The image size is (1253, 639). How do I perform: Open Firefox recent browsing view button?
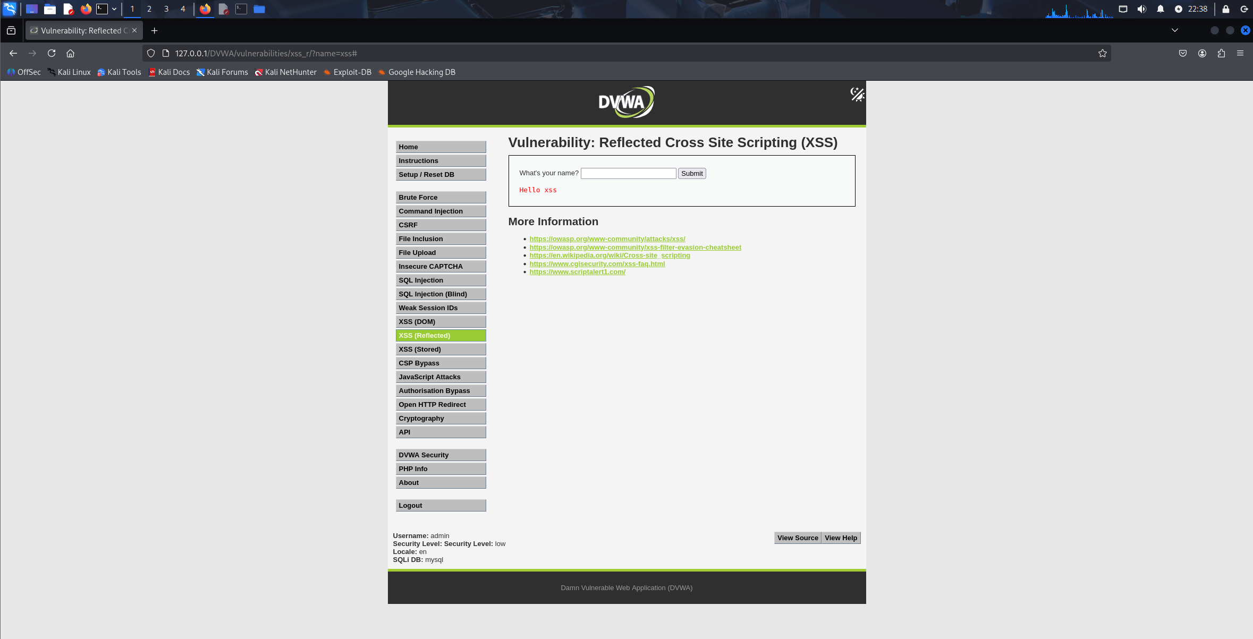[x=11, y=30]
